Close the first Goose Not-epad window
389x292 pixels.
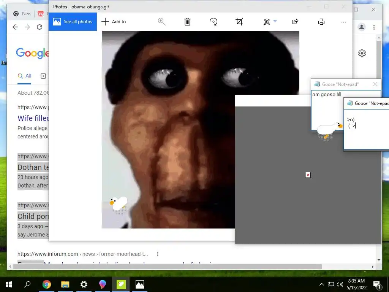375,84
